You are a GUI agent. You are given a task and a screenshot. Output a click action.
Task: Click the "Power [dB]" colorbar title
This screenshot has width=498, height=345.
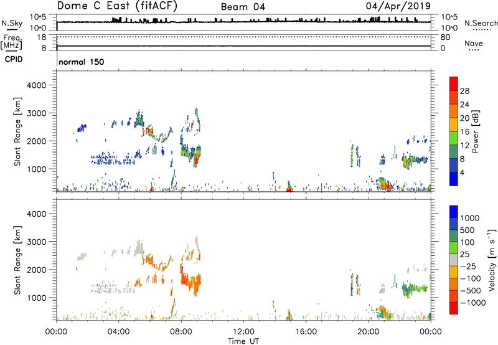pos(475,131)
